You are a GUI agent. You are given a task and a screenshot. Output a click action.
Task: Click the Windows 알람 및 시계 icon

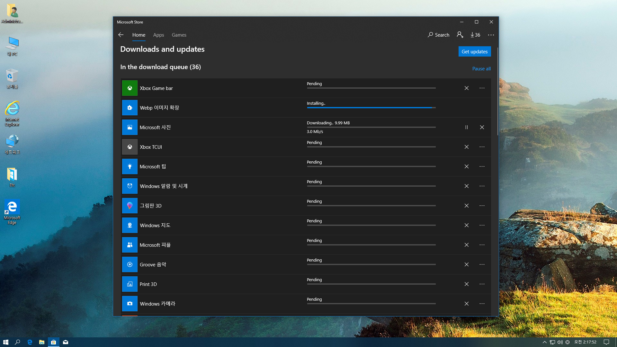pos(130,186)
